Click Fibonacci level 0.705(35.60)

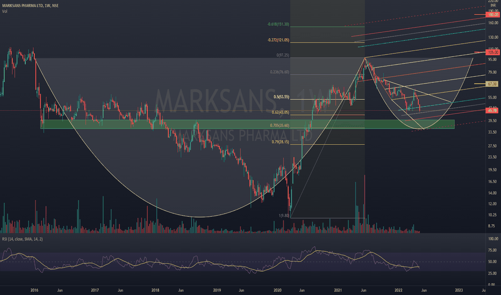point(280,126)
